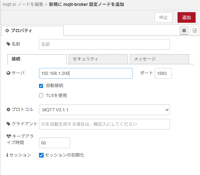Uncheck the セッションの初期化 checkbox

click(x=41, y=155)
